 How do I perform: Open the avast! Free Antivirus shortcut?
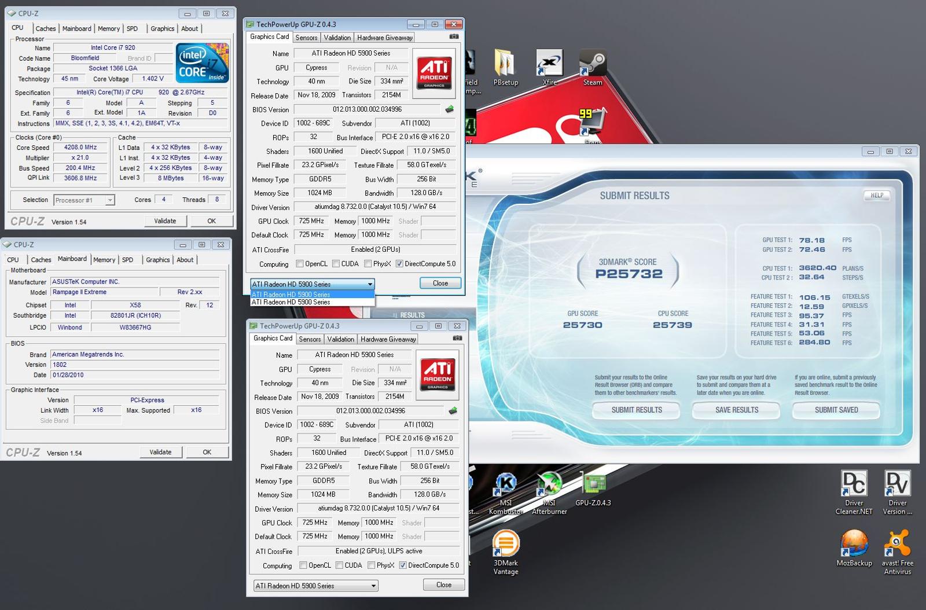[897, 552]
